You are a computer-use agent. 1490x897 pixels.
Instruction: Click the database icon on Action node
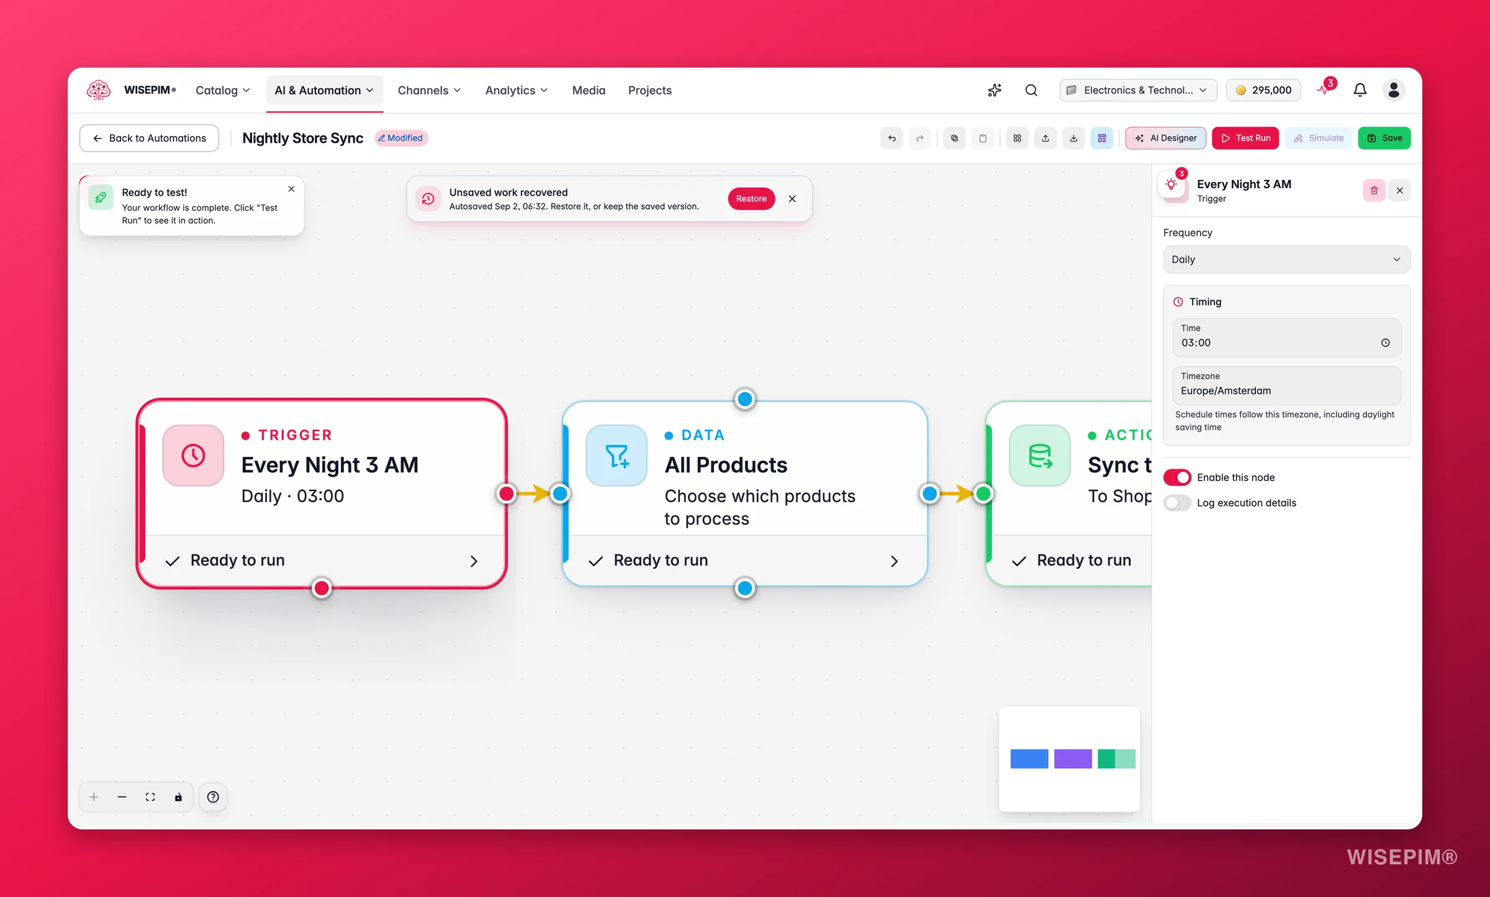point(1040,456)
